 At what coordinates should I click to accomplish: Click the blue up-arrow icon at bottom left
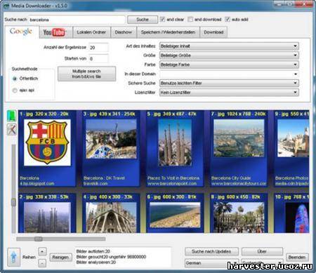pyautogui.click(x=13, y=257)
